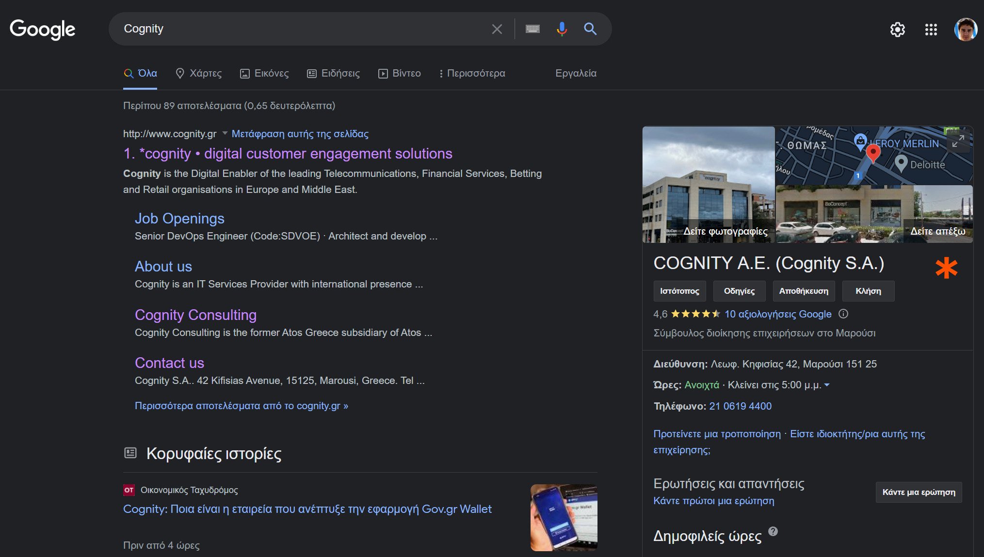Screen dimensions: 984x557
Task: Open the Cognity Consulting sitelink
Action: (195, 315)
